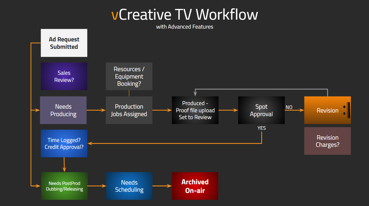Select the Needs Scheduling box
The width and height of the screenshot is (369, 206).
(129, 186)
